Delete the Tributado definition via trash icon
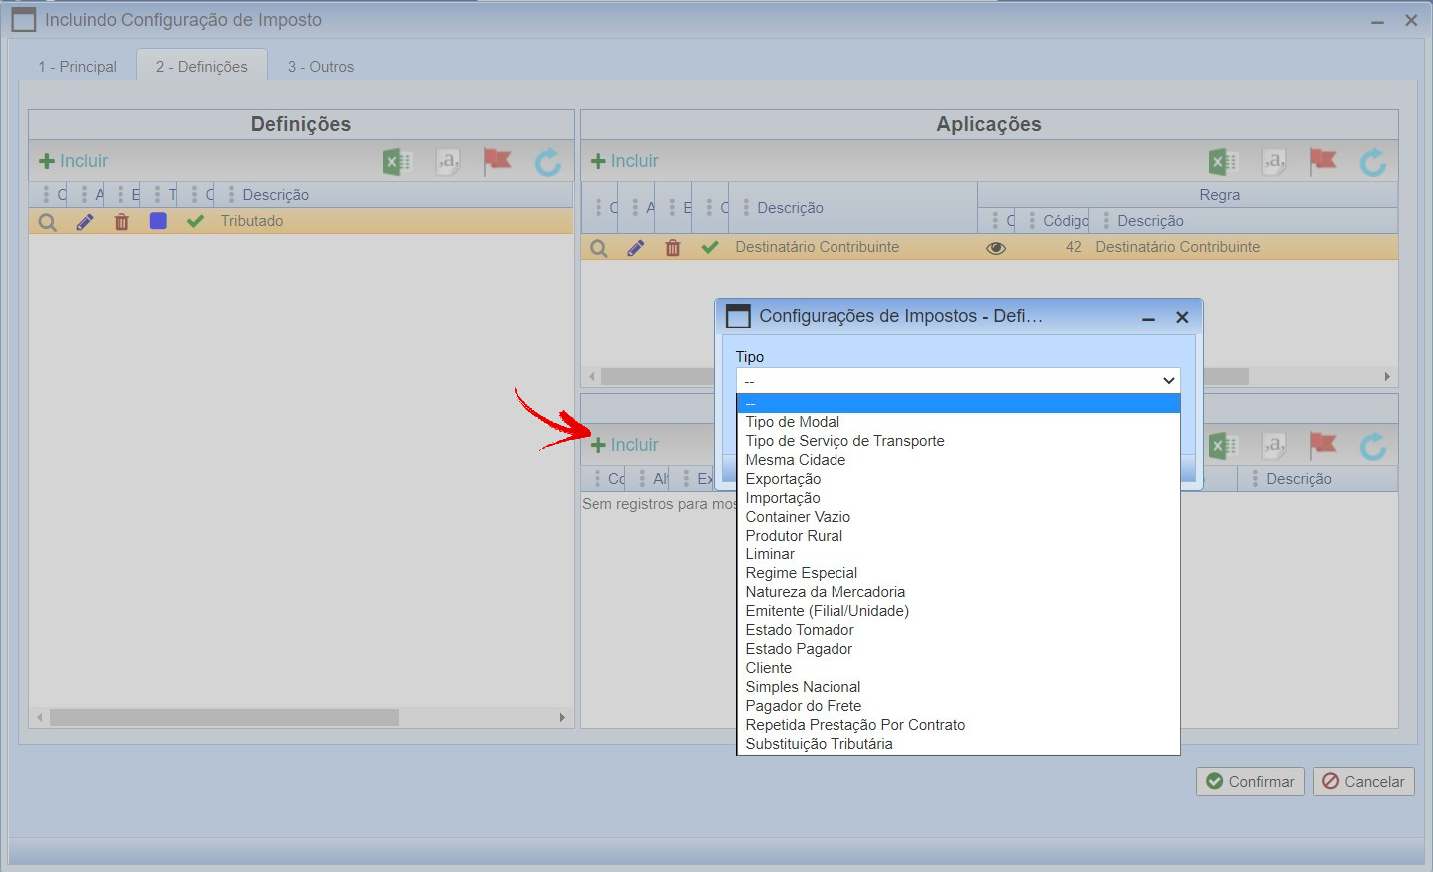 (x=121, y=222)
